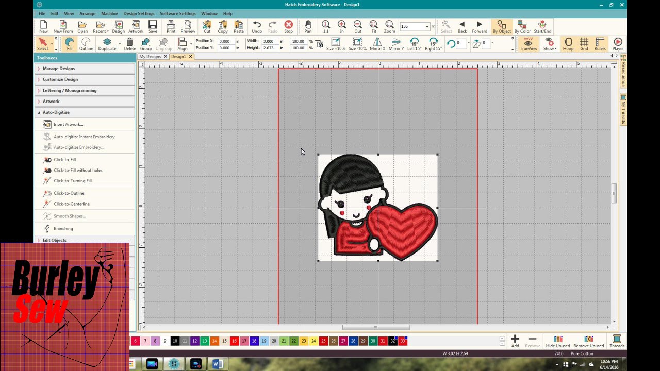Open the Arrange menu
The image size is (660, 371).
(87, 13)
